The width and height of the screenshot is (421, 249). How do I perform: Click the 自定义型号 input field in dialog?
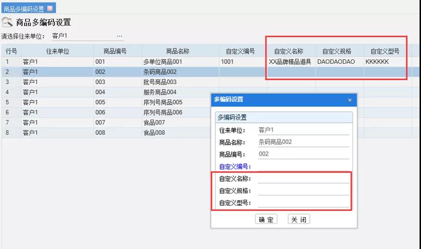pyautogui.click(x=303, y=203)
